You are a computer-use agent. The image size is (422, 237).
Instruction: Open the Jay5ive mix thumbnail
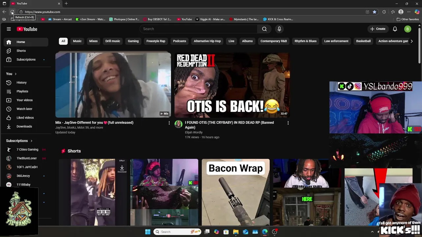pyautogui.click(x=113, y=85)
